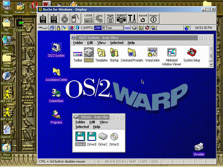Select the Minimized Window Viewer icon
This screenshot has width=223, height=167.
[172, 57]
